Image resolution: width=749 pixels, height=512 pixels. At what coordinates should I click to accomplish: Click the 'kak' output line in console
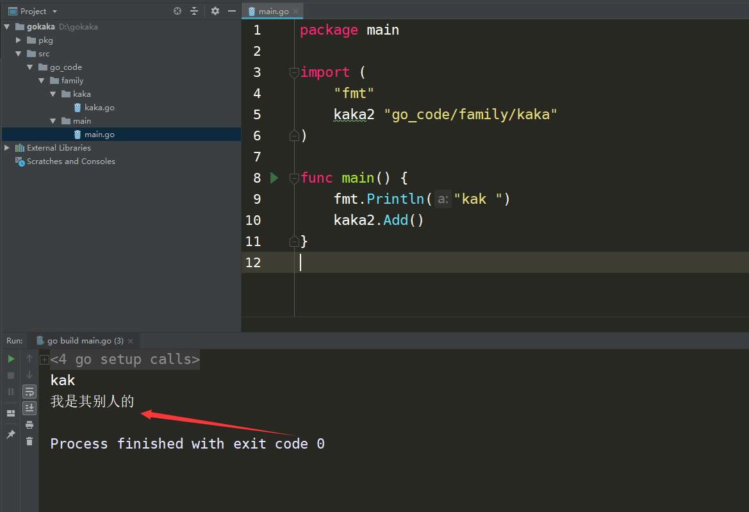click(63, 380)
